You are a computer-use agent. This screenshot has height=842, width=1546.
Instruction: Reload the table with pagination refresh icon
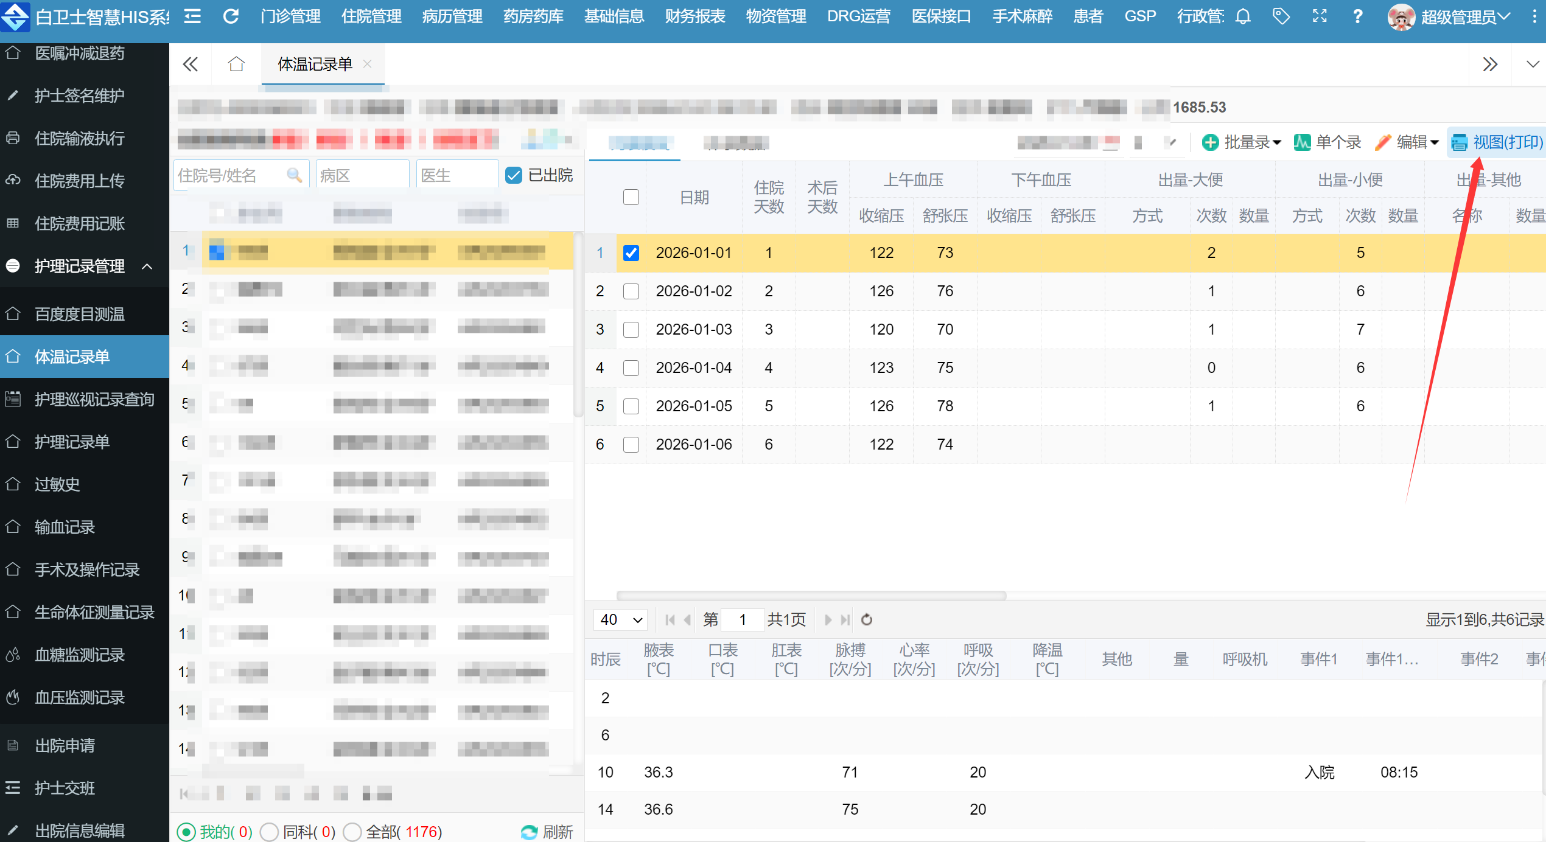867,619
